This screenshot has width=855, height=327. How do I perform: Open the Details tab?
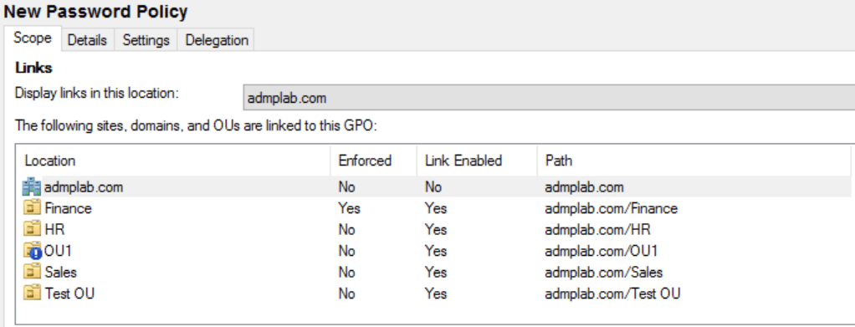[87, 40]
